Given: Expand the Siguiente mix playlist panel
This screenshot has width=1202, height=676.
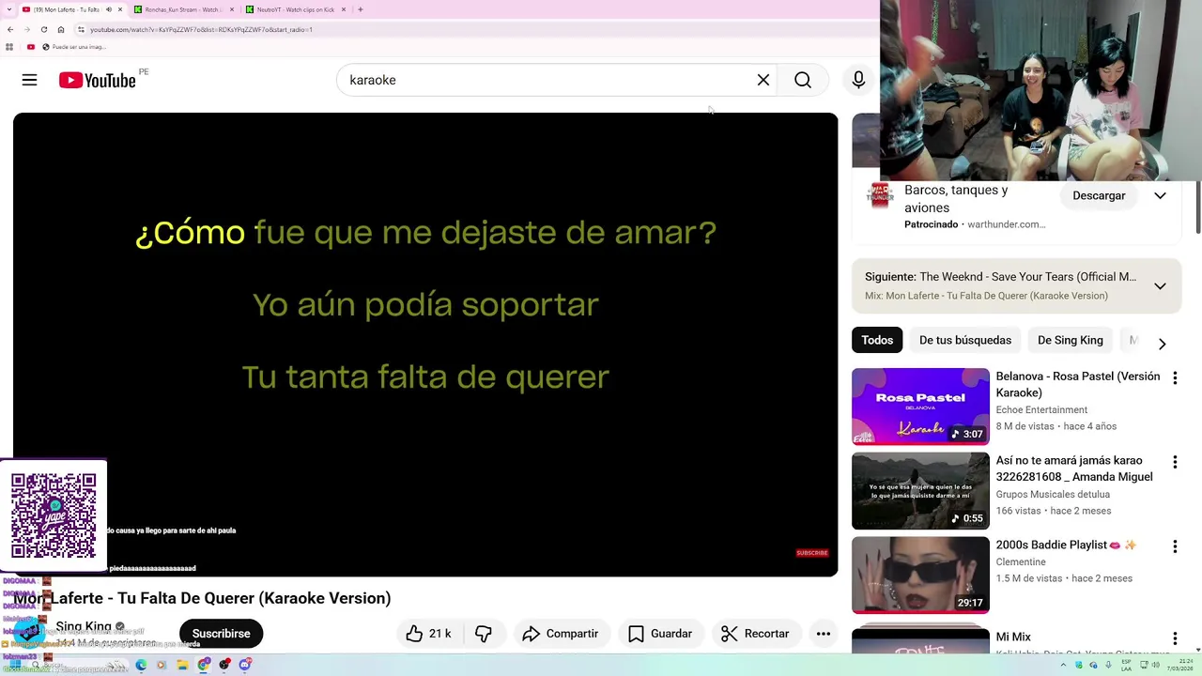Looking at the screenshot, I should (1161, 285).
